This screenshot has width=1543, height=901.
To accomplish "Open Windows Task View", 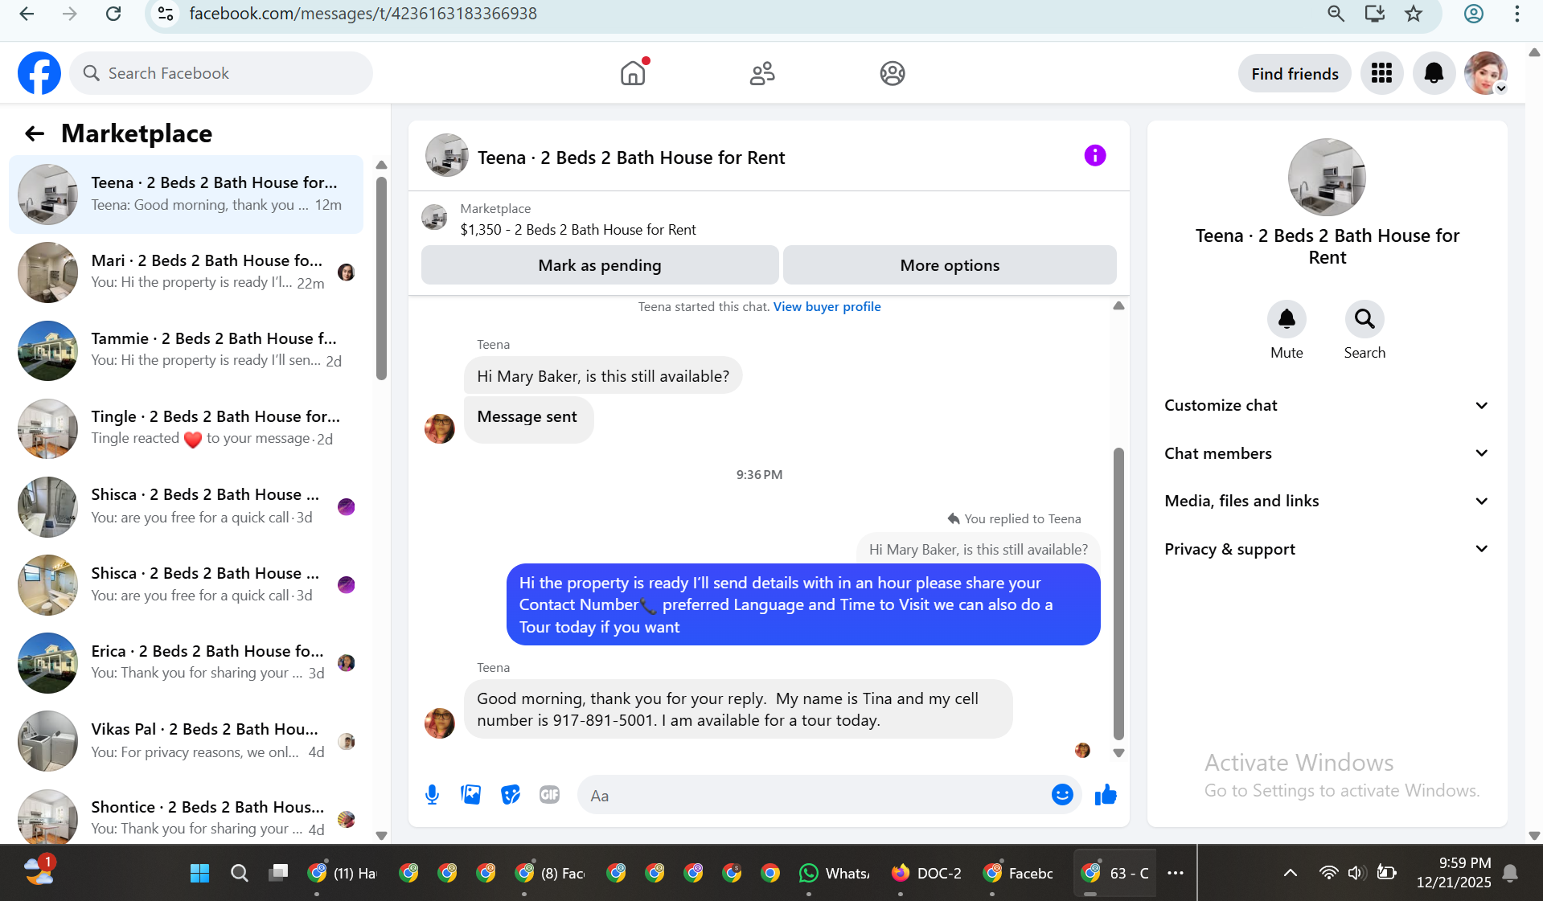I will [x=278, y=873].
